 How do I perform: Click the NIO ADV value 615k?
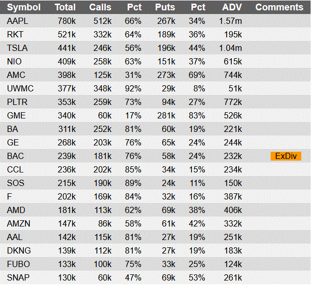(233, 61)
